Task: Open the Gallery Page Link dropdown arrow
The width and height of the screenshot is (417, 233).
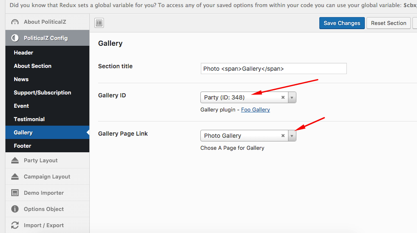Action: coord(292,136)
